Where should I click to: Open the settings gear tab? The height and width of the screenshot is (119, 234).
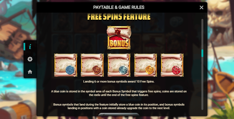(30, 59)
